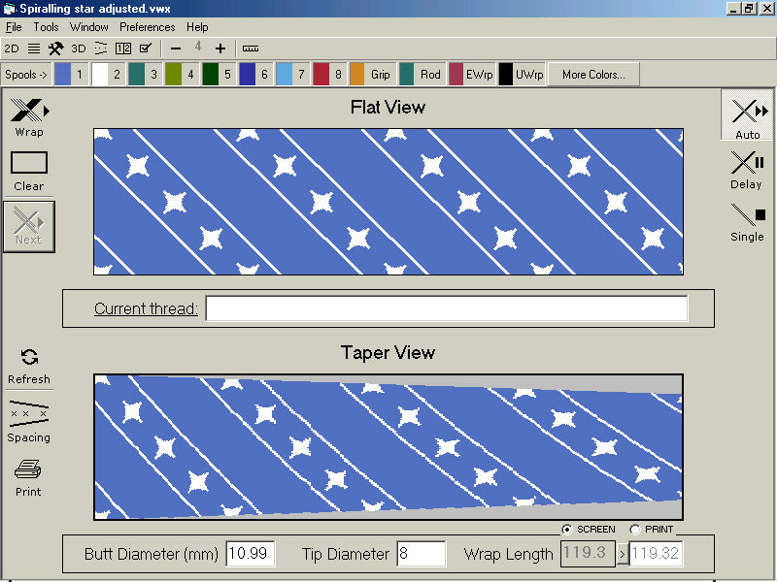Open the Tools menu
The width and height of the screenshot is (777, 582).
(x=46, y=27)
